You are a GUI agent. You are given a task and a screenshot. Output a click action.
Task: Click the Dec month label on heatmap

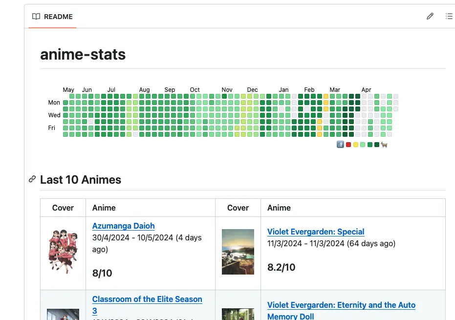point(253,89)
